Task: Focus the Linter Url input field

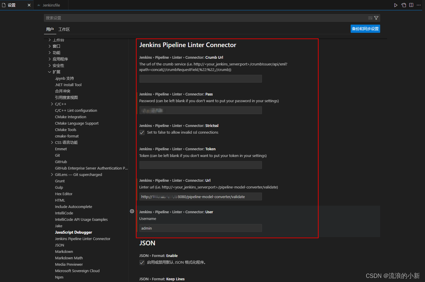Action: click(x=201, y=197)
